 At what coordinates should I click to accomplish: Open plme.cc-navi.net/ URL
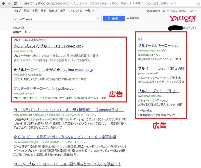pyautogui.click(x=148, y=73)
